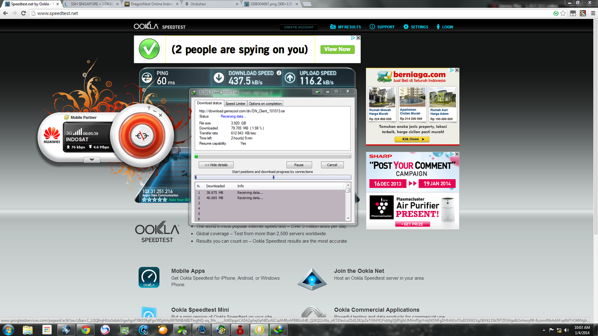
Task: Click connections list scrollbar up arrow
Action: tap(348, 185)
